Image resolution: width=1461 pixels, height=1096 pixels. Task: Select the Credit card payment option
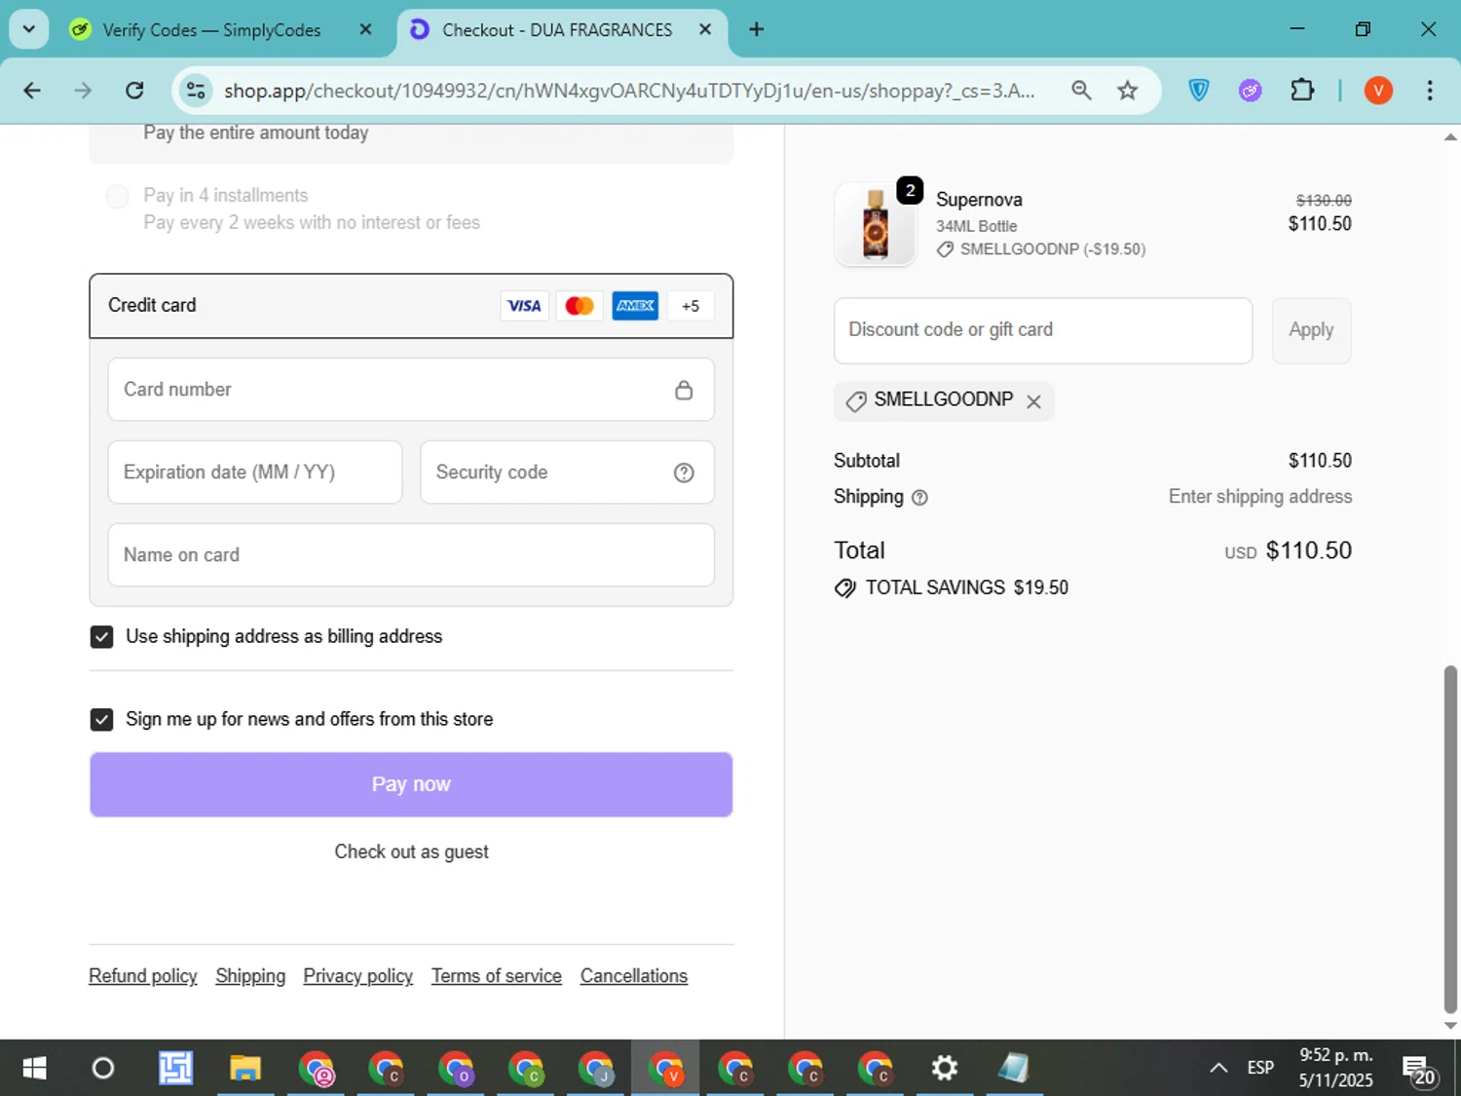point(411,306)
